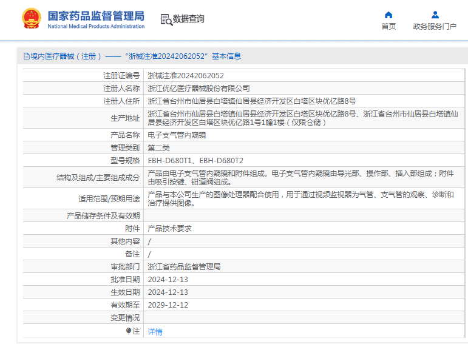468x344 pixels.
Task: Click 国家药品监督管理局 site title
Action: click(96, 16)
